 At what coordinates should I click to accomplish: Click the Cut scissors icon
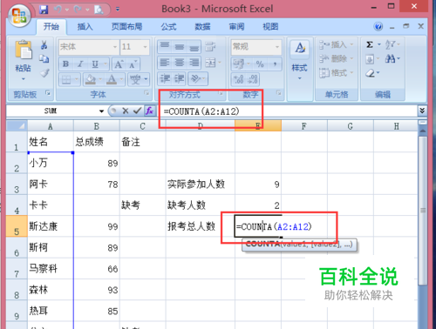point(44,44)
